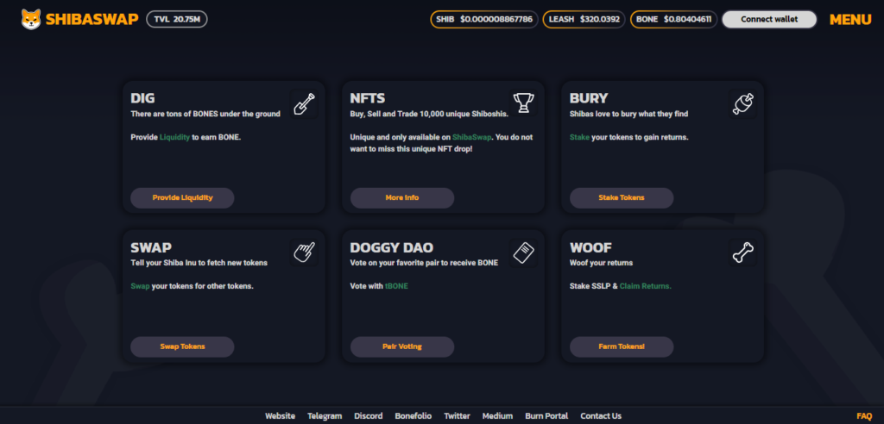Click the NFTS trophy icon
Screen dimensions: 884x424
pyautogui.click(x=523, y=103)
